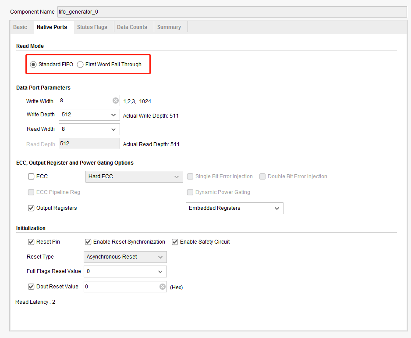
Task: Uncheck Output Registers
Action: 31,208
